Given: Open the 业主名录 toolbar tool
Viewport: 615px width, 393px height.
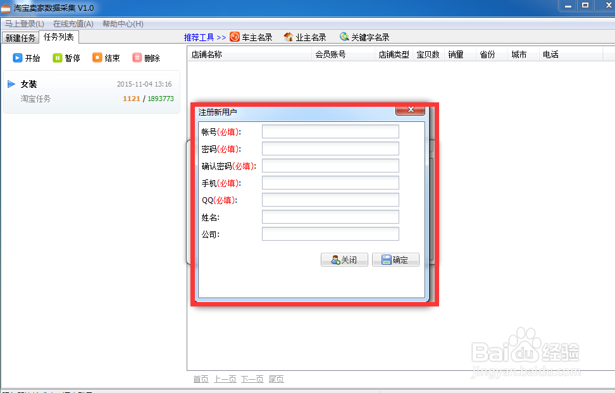Looking at the screenshot, I should 304,37.
